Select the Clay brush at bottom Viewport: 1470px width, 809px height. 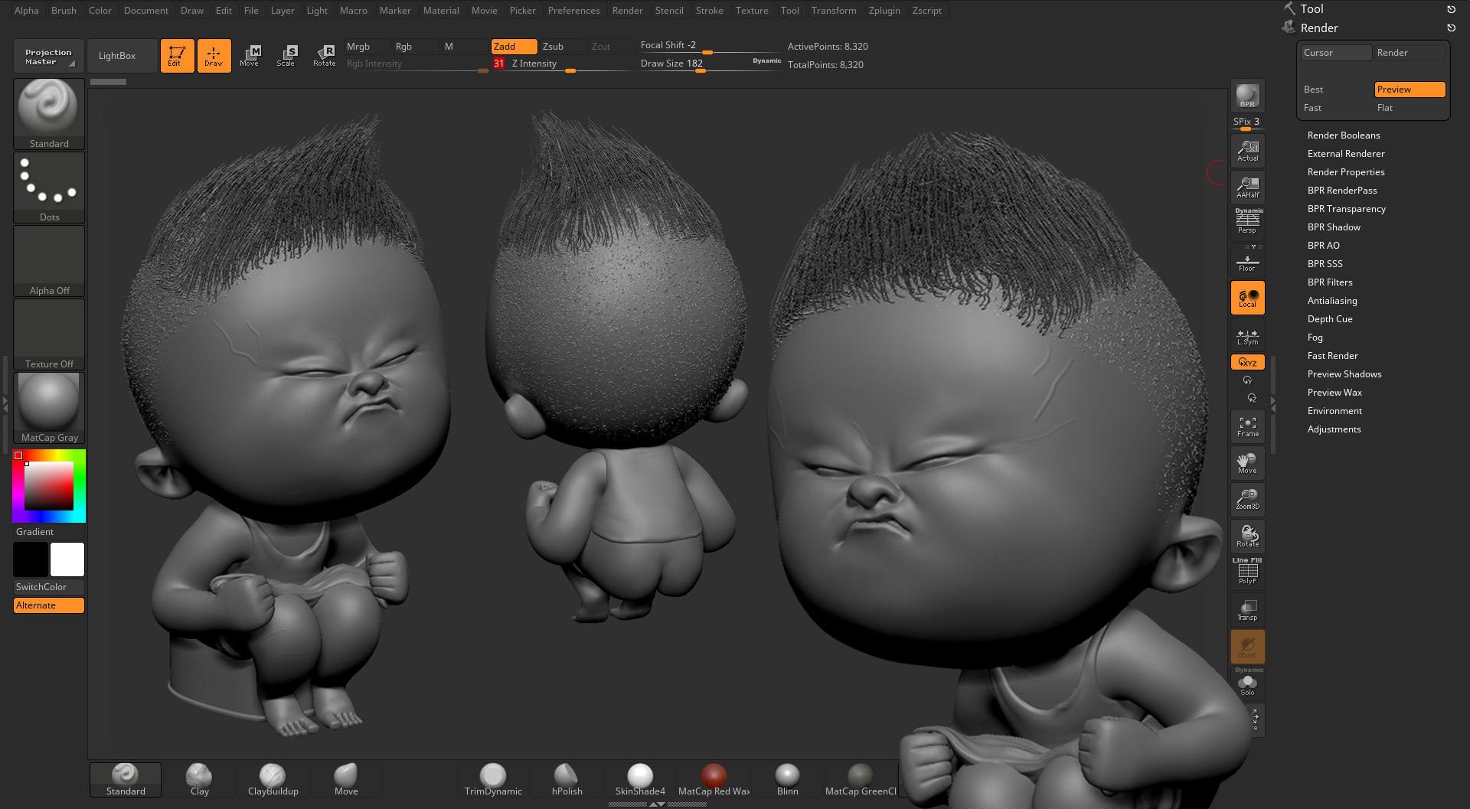coord(199,780)
